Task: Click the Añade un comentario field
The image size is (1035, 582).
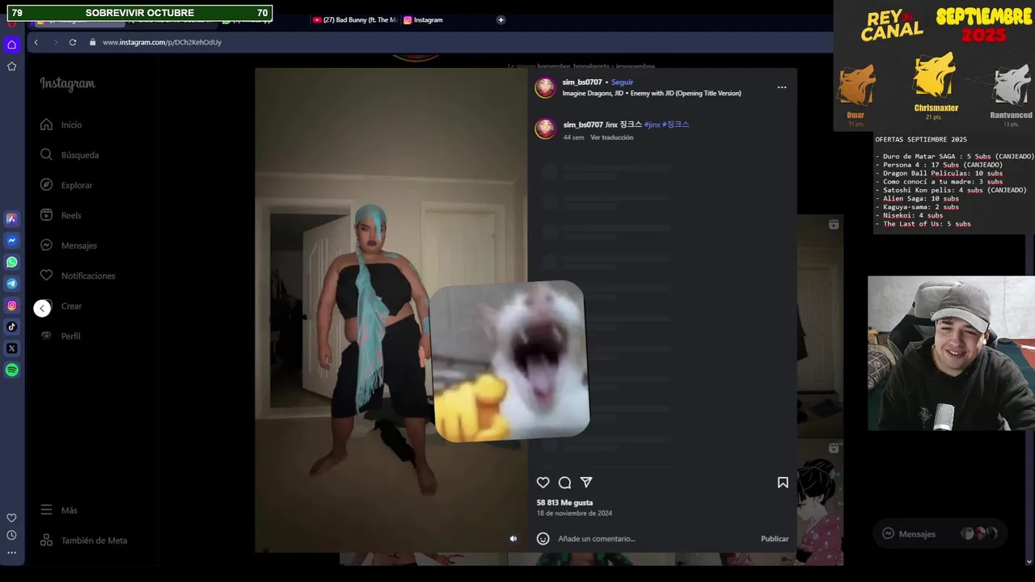Action: click(655, 538)
